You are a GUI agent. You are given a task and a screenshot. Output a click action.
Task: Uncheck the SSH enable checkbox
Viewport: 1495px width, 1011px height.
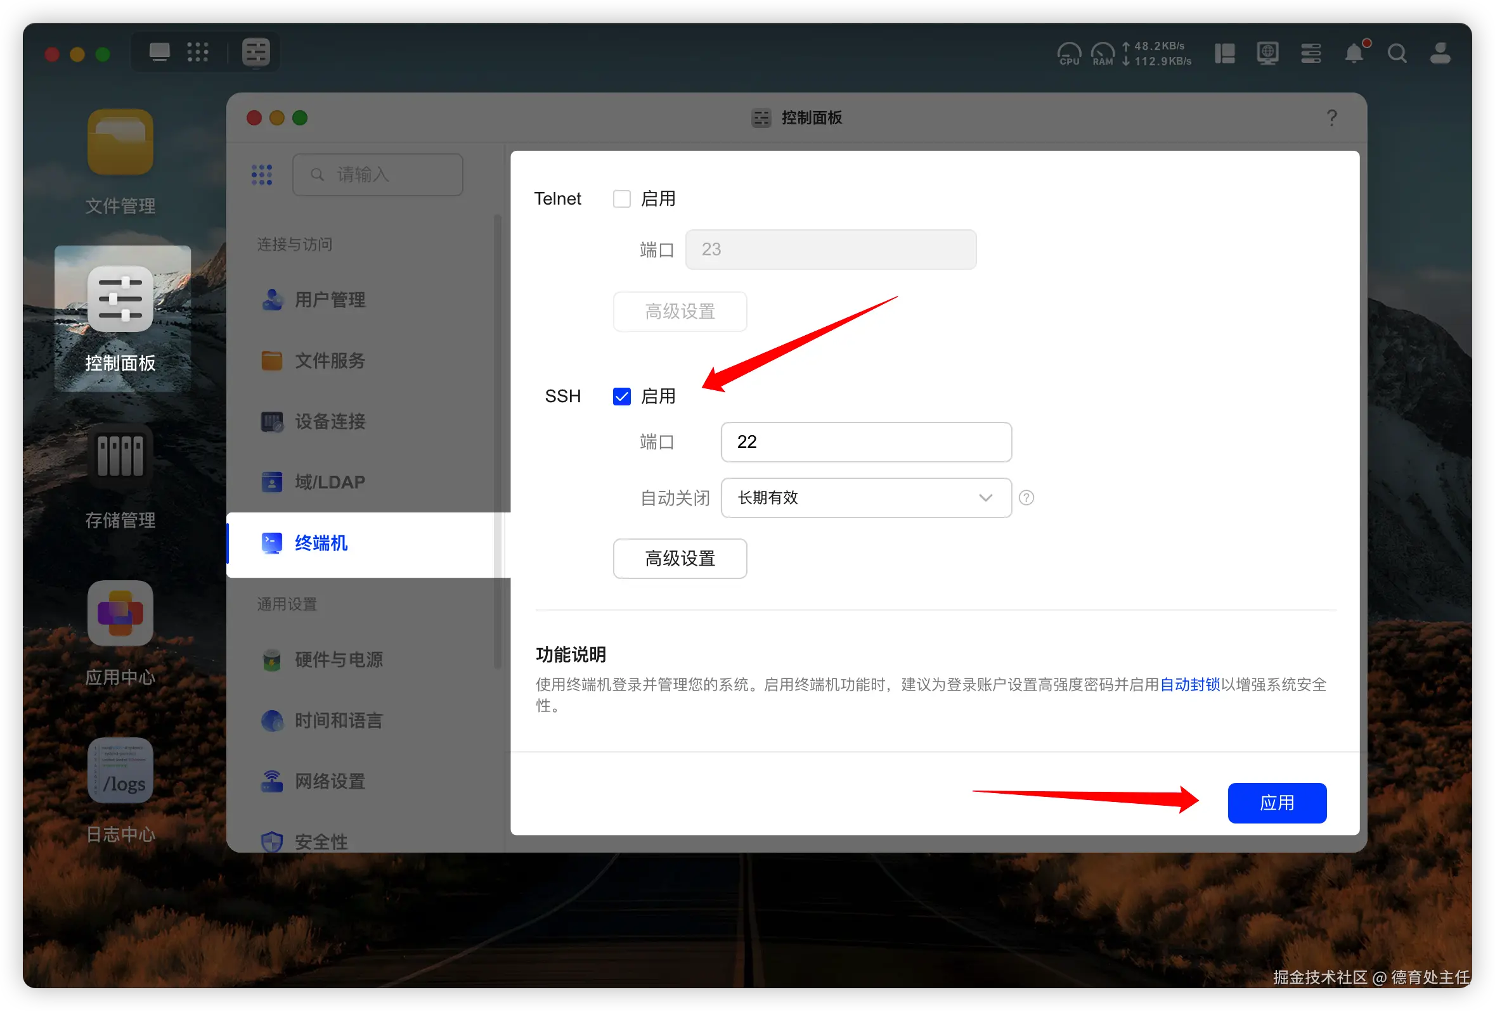pos(621,397)
